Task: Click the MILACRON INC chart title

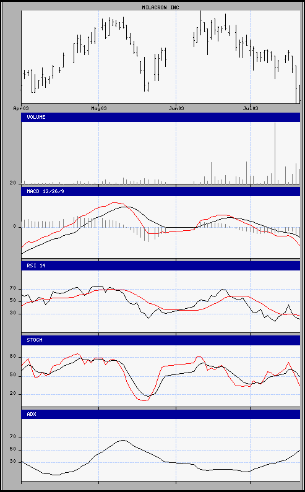Action: pyautogui.click(x=160, y=7)
